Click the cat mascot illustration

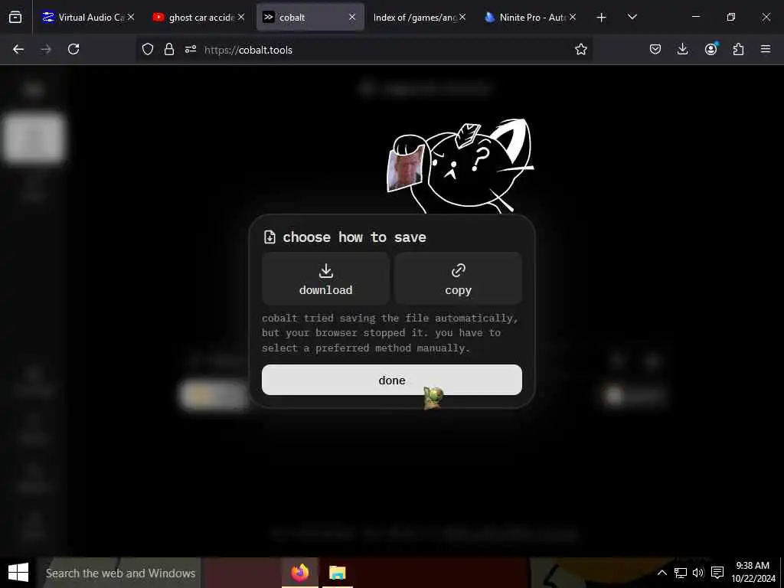click(x=460, y=166)
